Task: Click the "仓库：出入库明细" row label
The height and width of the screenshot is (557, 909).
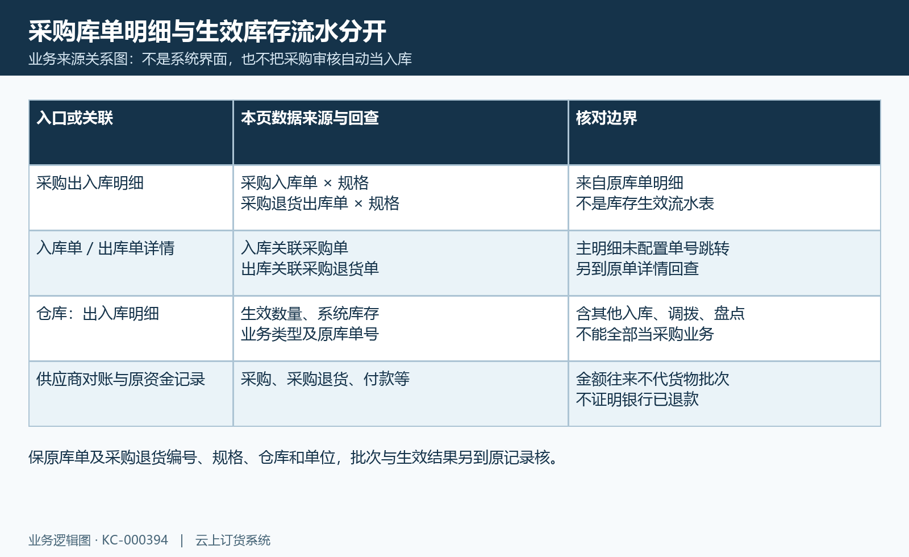Action: 98,314
